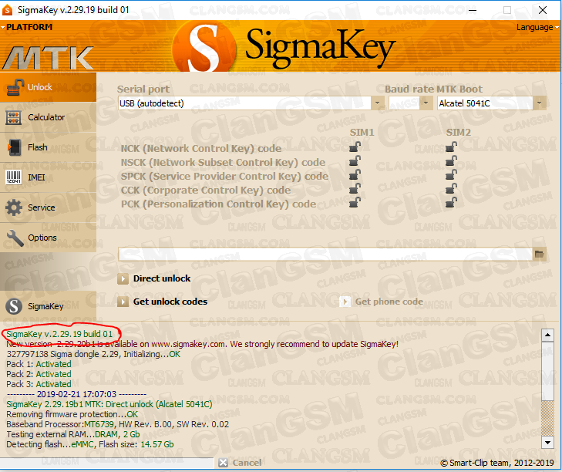This screenshot has width=562, height=472.
Task: Open the PLATFORM menu
Action: (x=27, y=27)
